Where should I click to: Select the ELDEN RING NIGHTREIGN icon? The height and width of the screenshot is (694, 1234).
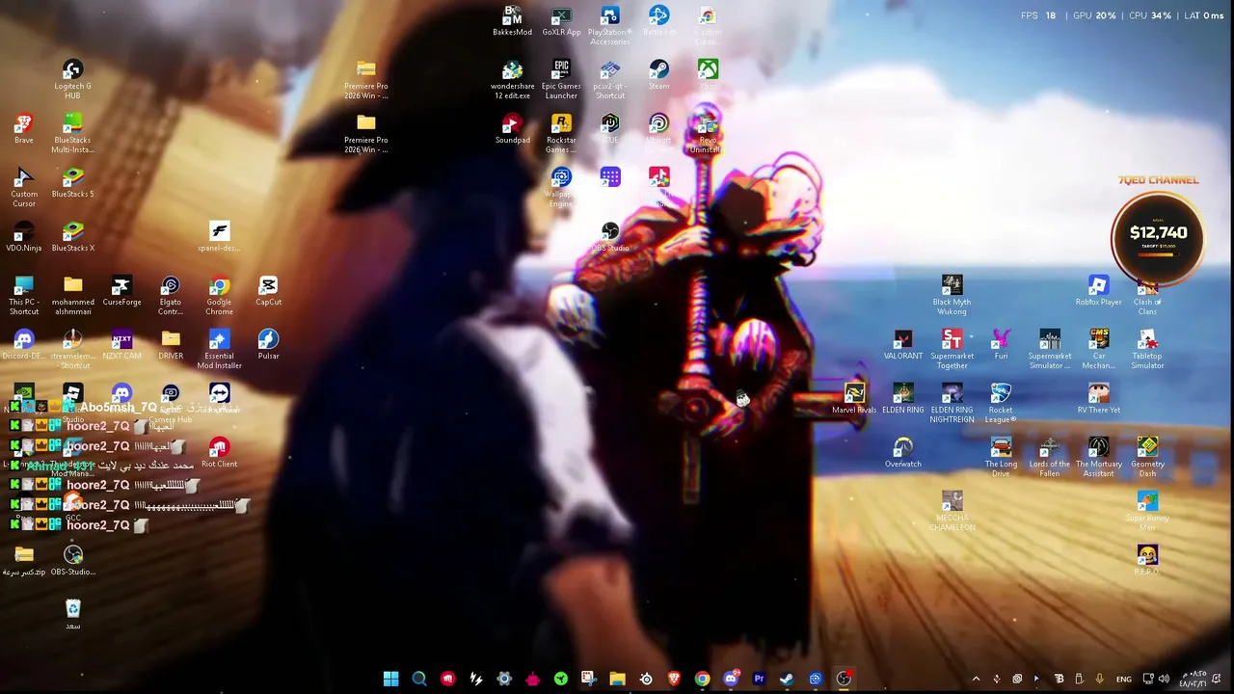(952, 404)
